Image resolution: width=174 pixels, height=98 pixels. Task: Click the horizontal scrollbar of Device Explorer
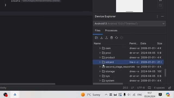[x=108, y=84]
